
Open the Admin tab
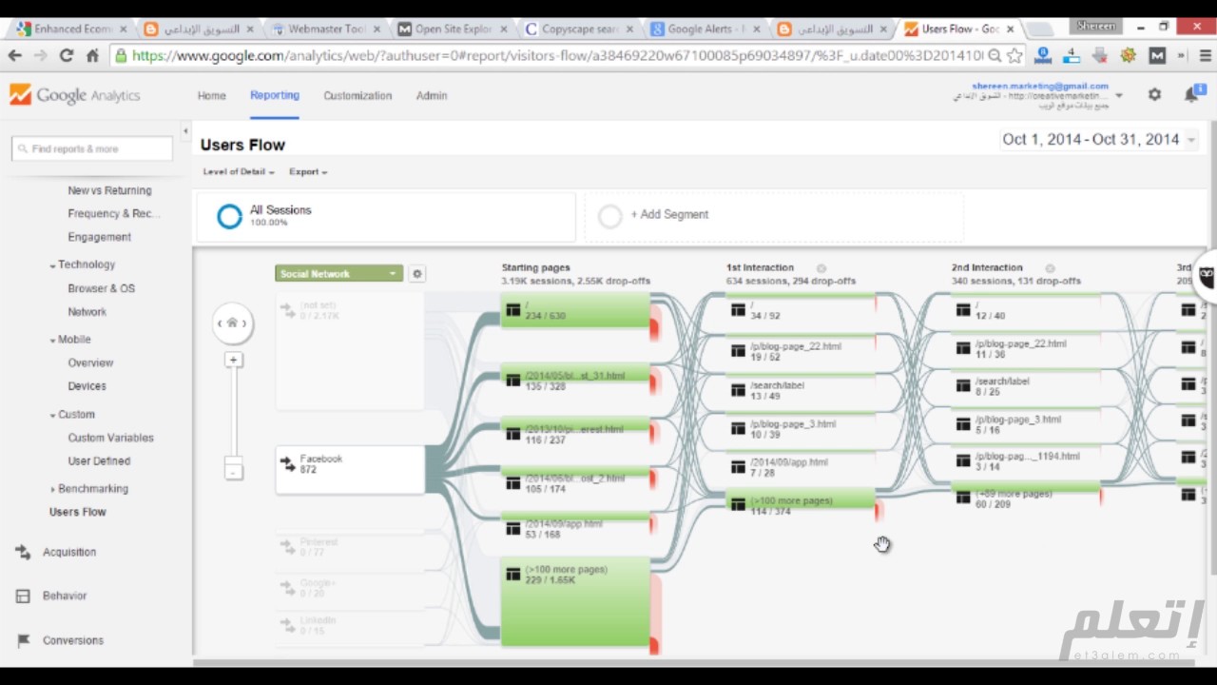[x=432, y=96]
